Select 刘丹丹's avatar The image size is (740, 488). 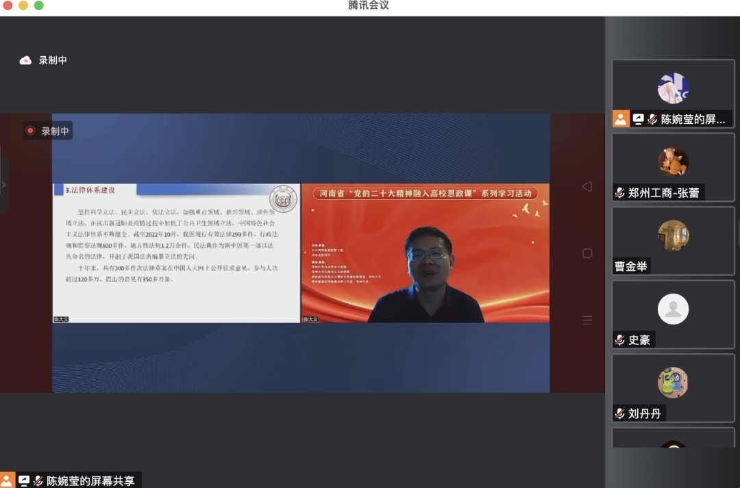tap(673, 383)
